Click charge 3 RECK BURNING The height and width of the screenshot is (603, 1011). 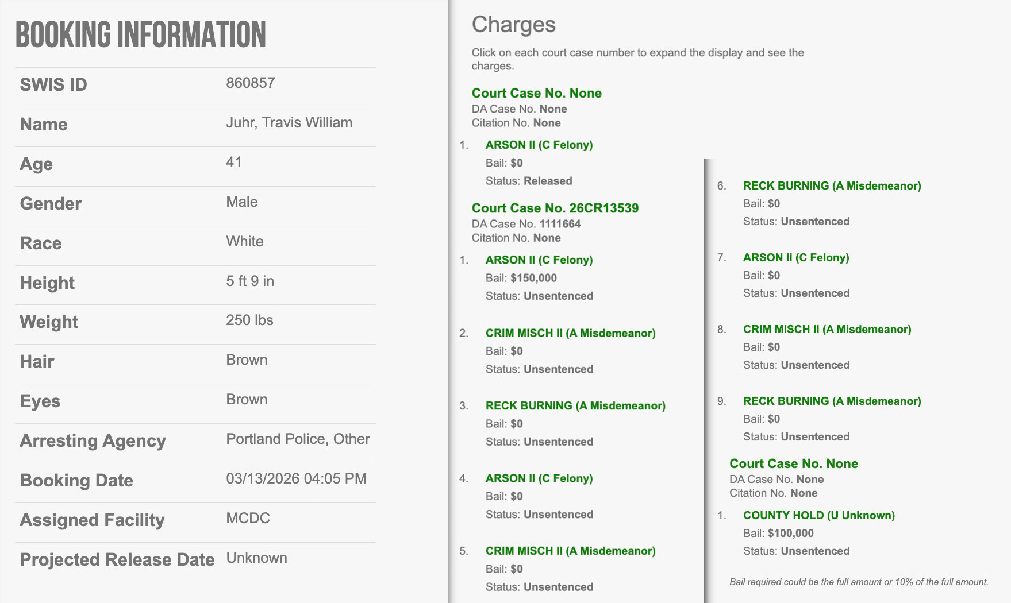[575, 405]
